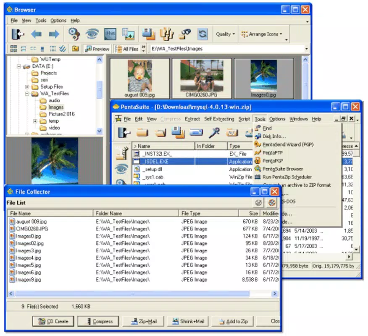Go back with the Browser left arrow

click(x=37, y=34)
